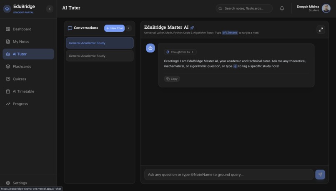336x191 pixels.
Task: Open Dashboard from the sidebar
Action: (28, 29)
